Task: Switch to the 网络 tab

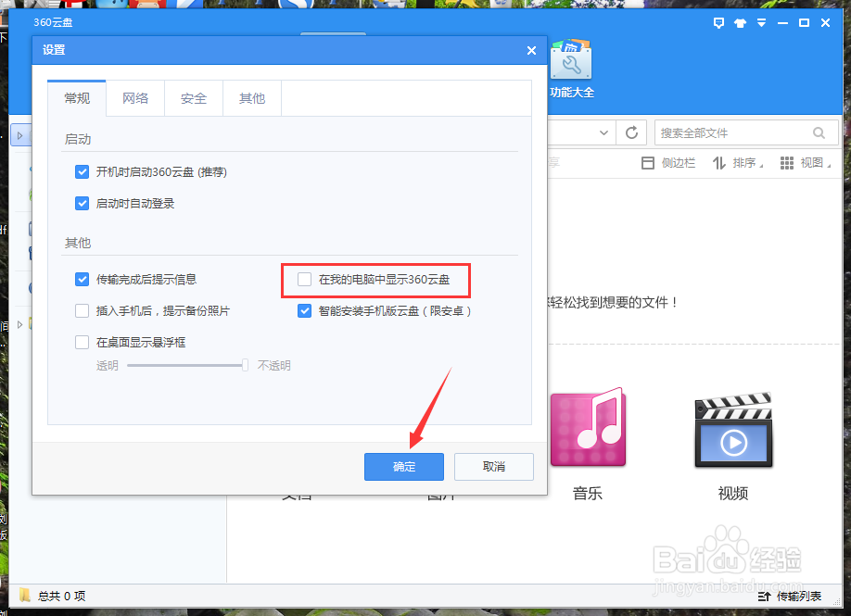Action: (x=135, y=98)
